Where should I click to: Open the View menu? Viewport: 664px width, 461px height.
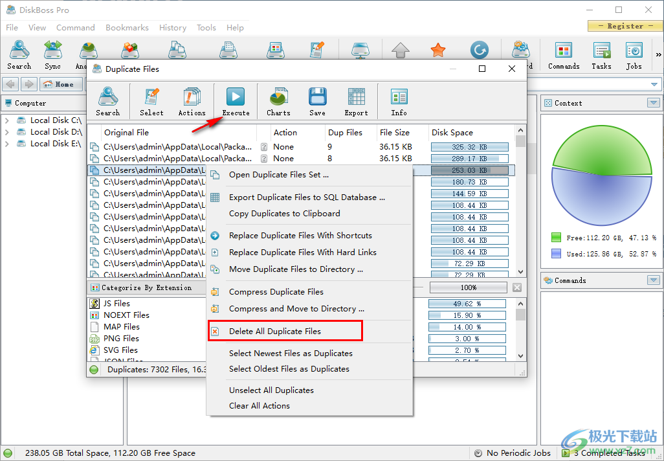click(x=38, y=28)
